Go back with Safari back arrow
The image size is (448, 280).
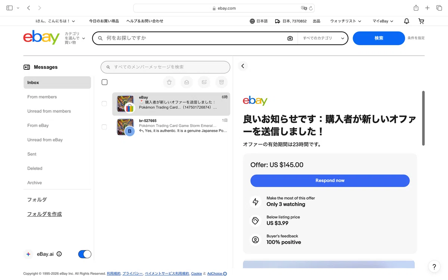(29, 8)
